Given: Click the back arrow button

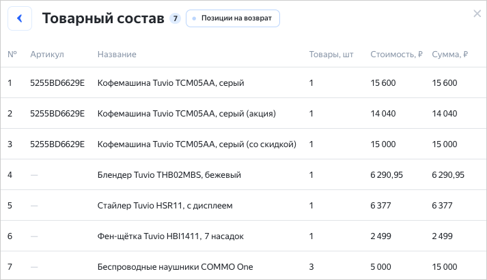Looking at the screenshot, I should click(20, 18).
